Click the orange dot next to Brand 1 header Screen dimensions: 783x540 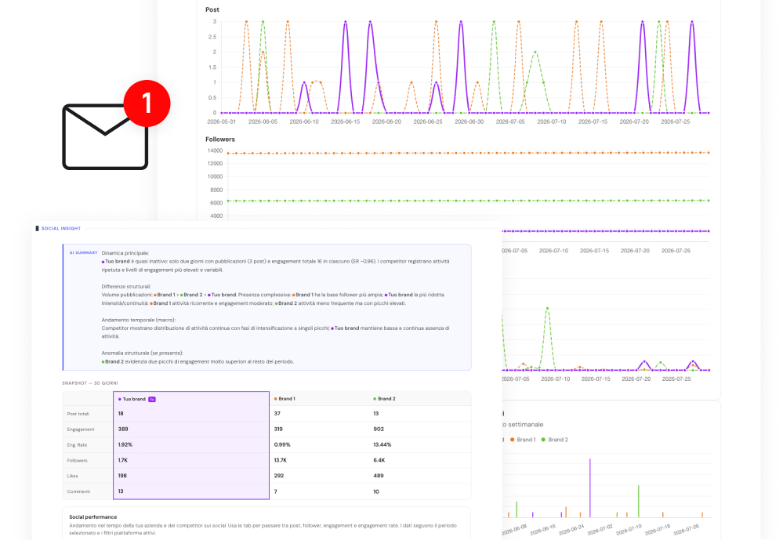(x=276, y=399)
